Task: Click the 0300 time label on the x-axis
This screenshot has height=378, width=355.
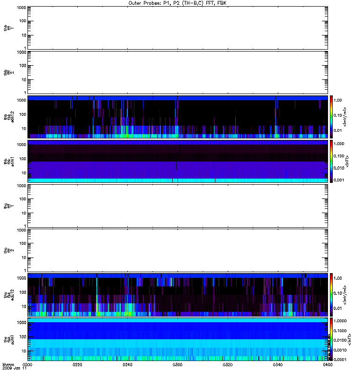Action: pos(177,364)
